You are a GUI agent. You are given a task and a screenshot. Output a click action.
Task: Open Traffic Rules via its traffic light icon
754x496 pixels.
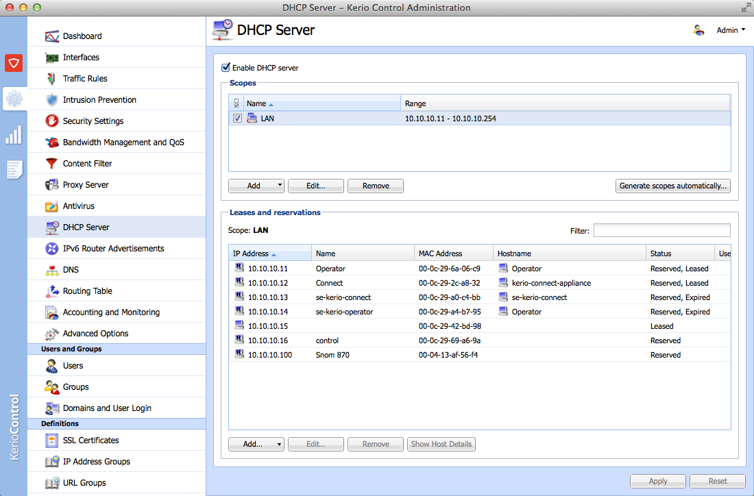(x=52, y=79)
